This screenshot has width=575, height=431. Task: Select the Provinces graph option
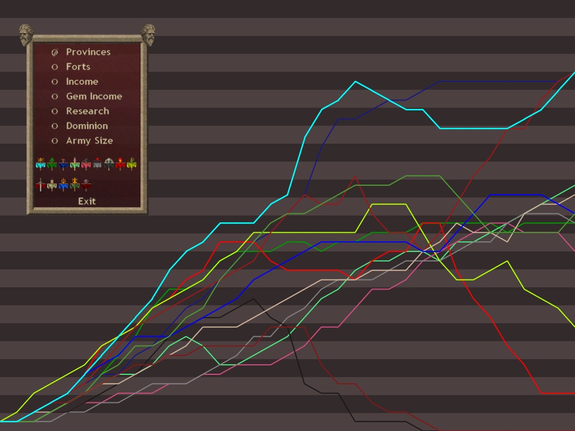81,52
